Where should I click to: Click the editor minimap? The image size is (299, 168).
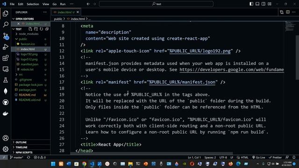(x=290, y=26)
